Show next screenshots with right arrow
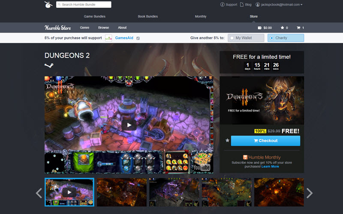This screenshot has height=214, width=343. point(309,193)
